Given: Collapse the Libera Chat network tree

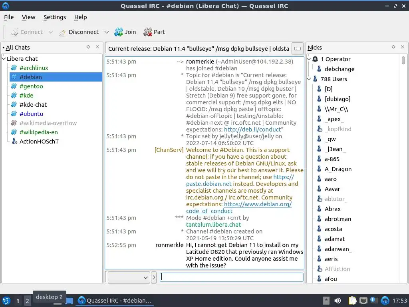Looking at the screenshot, I should click(x=4, y=59).
